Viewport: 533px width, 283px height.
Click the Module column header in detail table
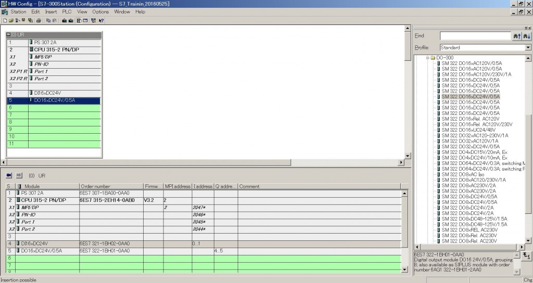(47, 186)
